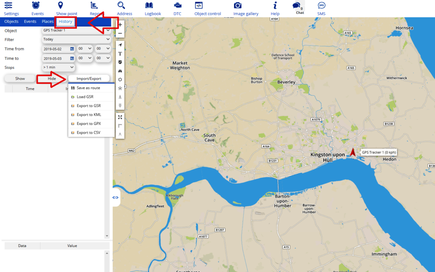Expand the Object dropdown GPS Tracker 1

click(x=76, y=30)
